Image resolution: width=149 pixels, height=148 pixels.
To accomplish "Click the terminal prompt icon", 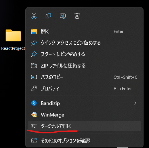I will [34, 126].
